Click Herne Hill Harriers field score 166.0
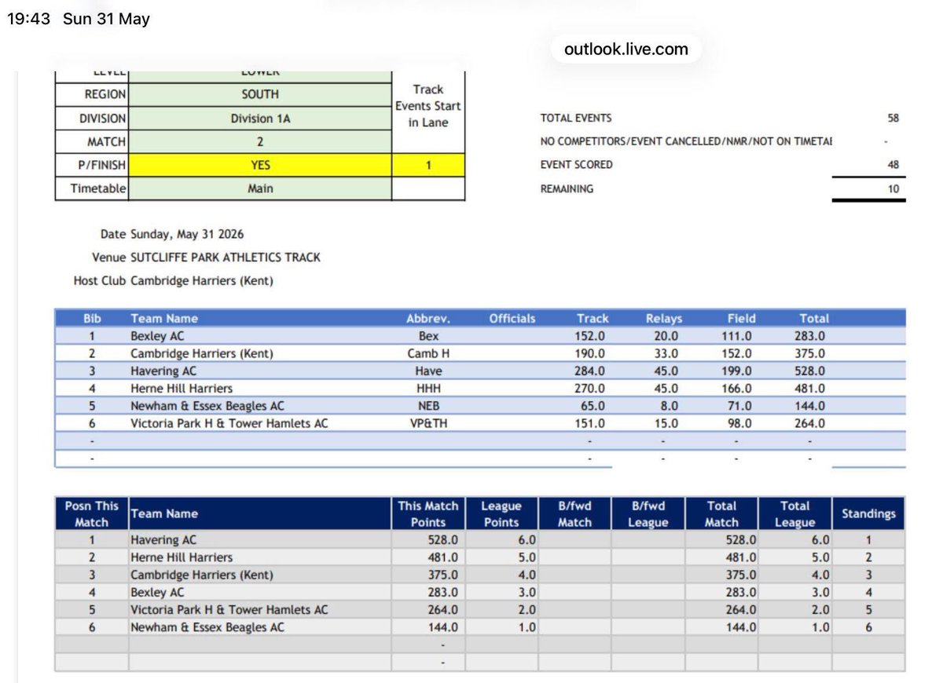The image size is (943, 683). 737,388
